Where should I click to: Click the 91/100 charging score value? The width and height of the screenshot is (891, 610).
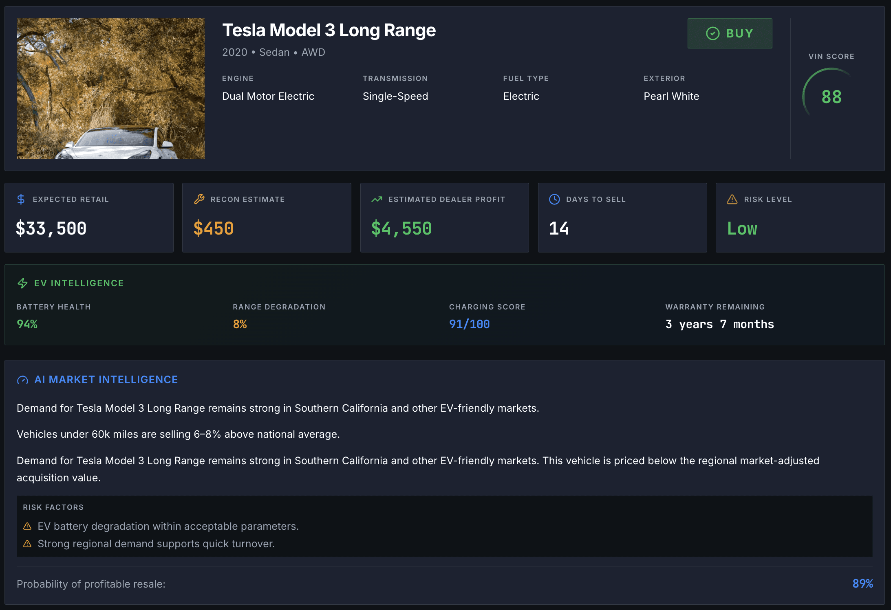pyautogui.click(x=469, y=324)
